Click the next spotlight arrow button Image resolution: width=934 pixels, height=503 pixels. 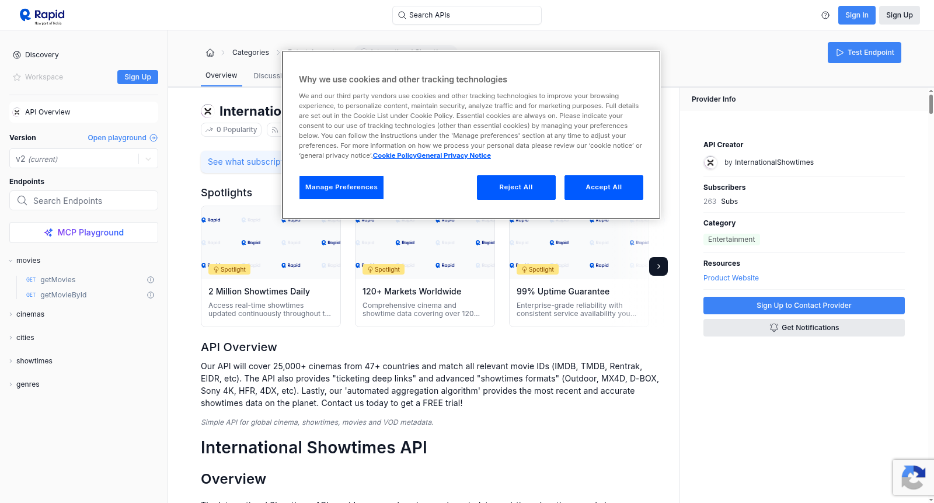658,266
